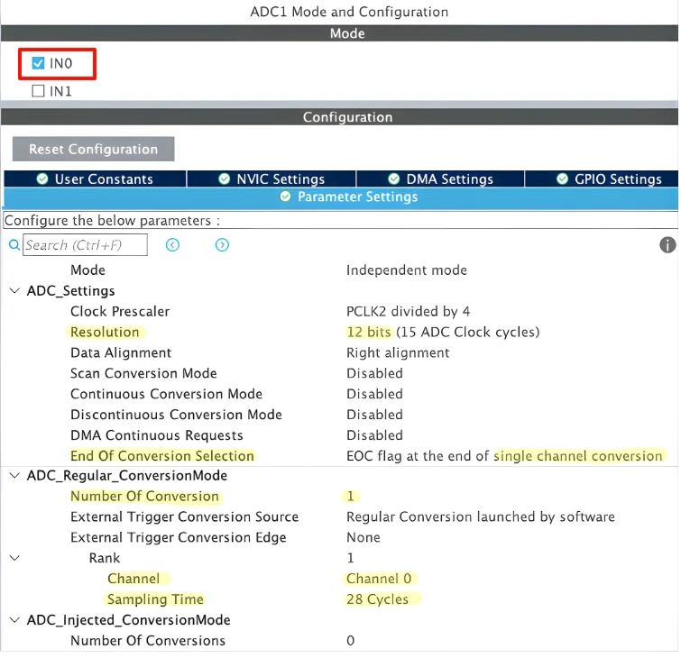Go to previous search result arrow
This screenshot has width=681, height=658.
[x=173, y=245]
